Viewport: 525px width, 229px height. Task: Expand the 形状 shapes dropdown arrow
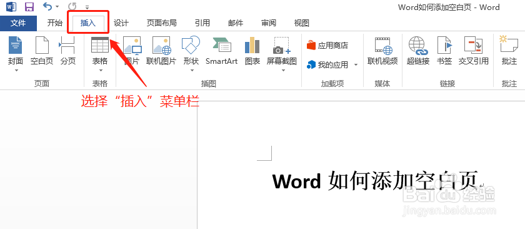tap(192, 71)
